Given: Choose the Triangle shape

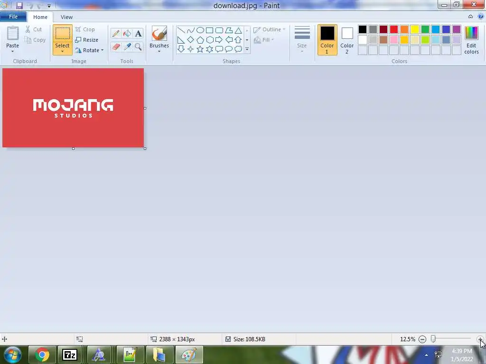Looking at the screenshot, I should click(x=238, y=30).
